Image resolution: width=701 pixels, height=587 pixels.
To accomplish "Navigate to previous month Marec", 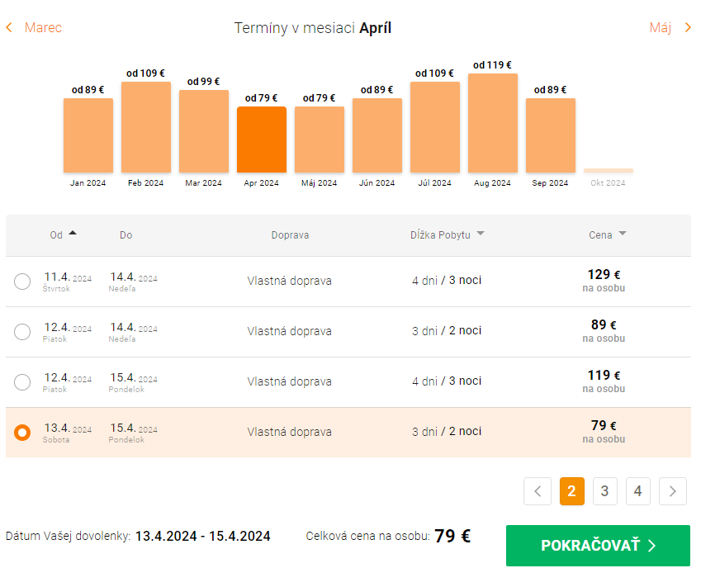I will point(34,28).
